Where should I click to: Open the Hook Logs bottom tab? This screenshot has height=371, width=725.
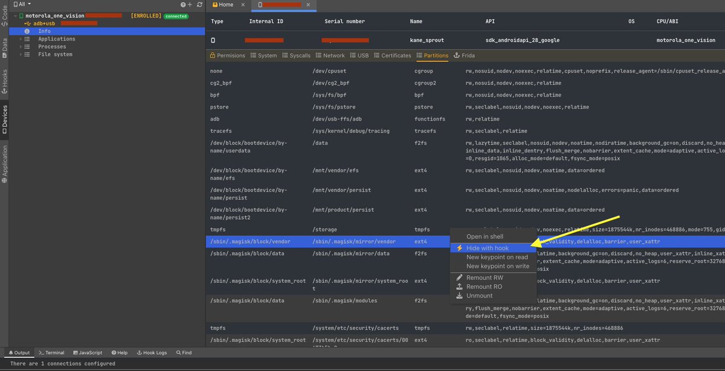[152, 353]
